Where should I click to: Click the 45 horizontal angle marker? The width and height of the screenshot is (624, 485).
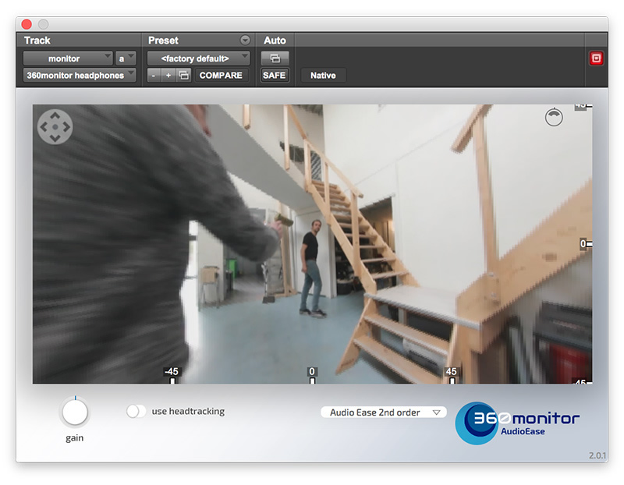tap(452, 376)
